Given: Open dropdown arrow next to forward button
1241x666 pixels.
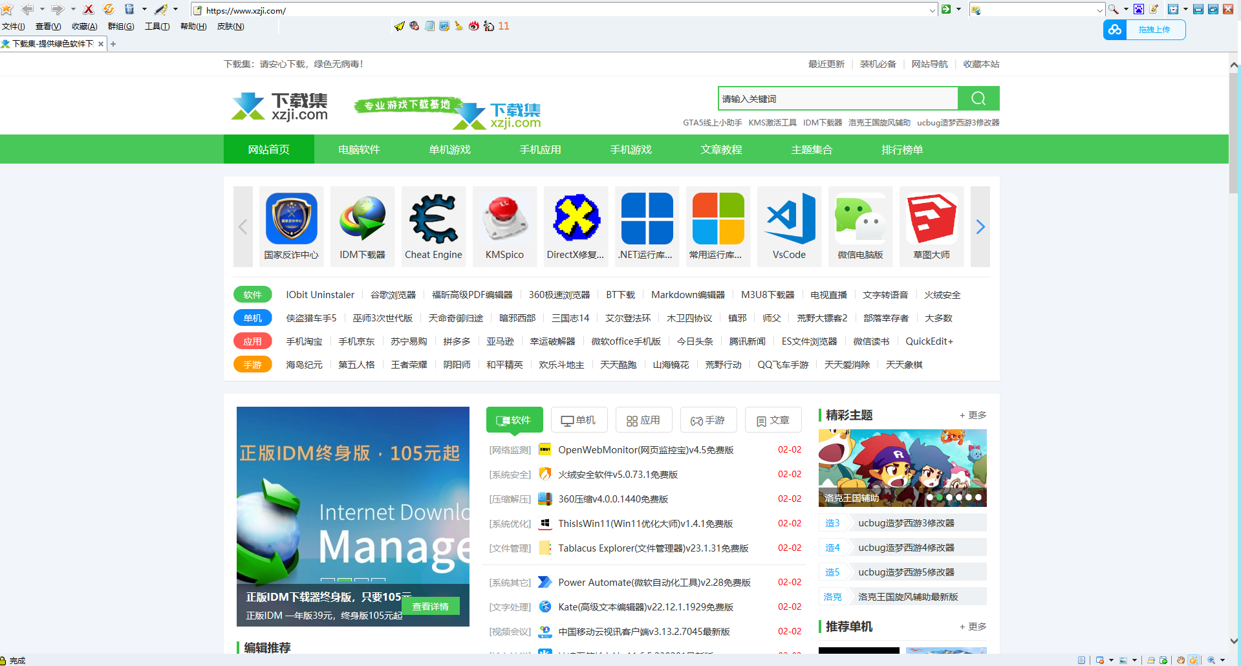Looking at the screenshot, I should tap(73, 9).
